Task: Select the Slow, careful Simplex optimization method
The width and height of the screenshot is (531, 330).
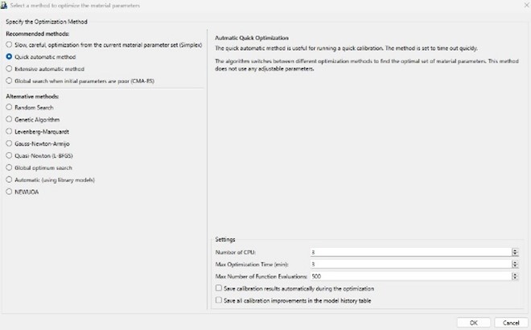Action: [x=9, y=46]
